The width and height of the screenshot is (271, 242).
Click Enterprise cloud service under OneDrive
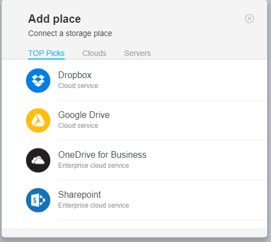(93, 166)
